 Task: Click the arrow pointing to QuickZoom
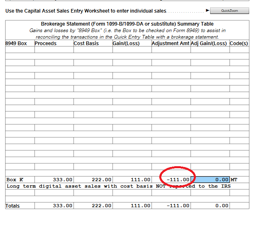[x=208, y=11]
